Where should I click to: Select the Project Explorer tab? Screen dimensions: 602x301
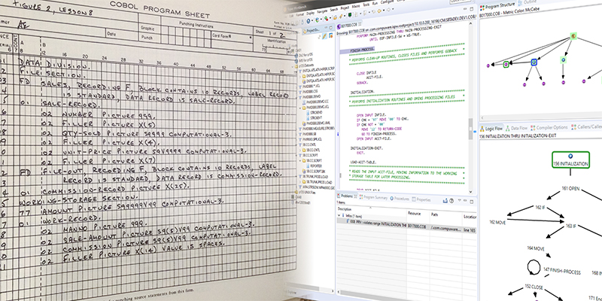[311, 30]
